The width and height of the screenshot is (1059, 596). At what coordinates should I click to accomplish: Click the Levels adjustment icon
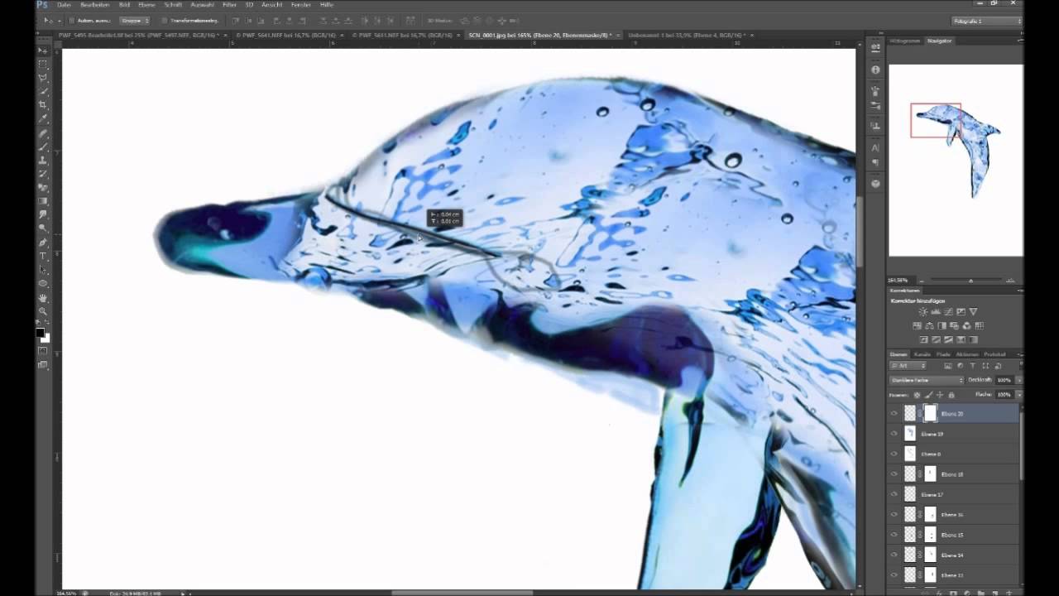tap(936, 312)
